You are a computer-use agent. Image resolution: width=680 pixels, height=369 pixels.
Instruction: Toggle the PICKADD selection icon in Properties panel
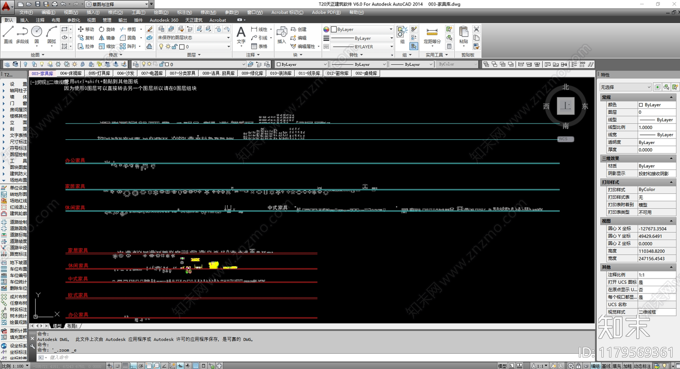(657, 87)
